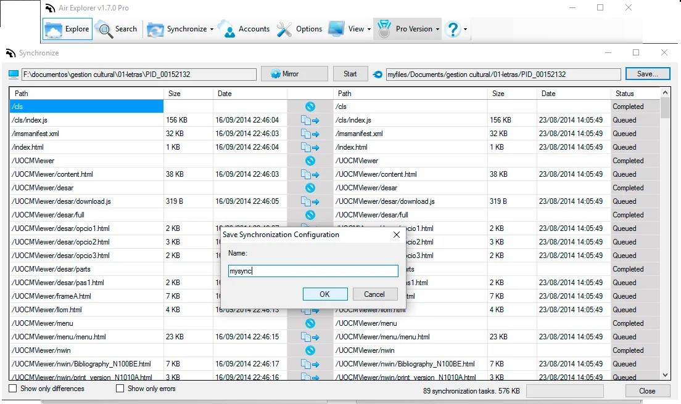Open the Explore view
The image size is (681, 404).
[67, 29]
